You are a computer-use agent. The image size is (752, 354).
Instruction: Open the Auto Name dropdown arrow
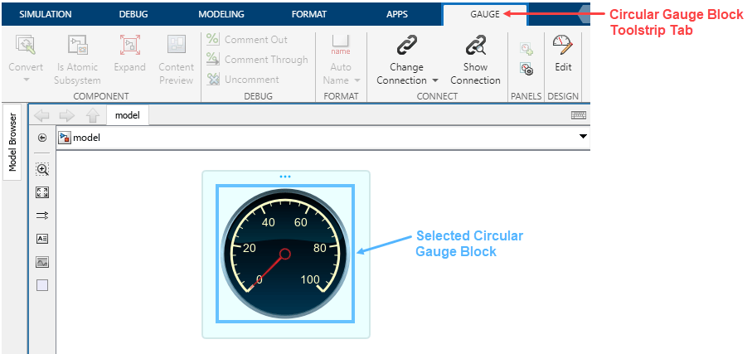point(357,80)
